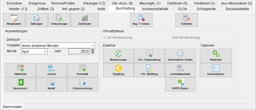Open the Termine/Fristen tab
The height and width of the screenshot is (110, 256).
point(63,3)
